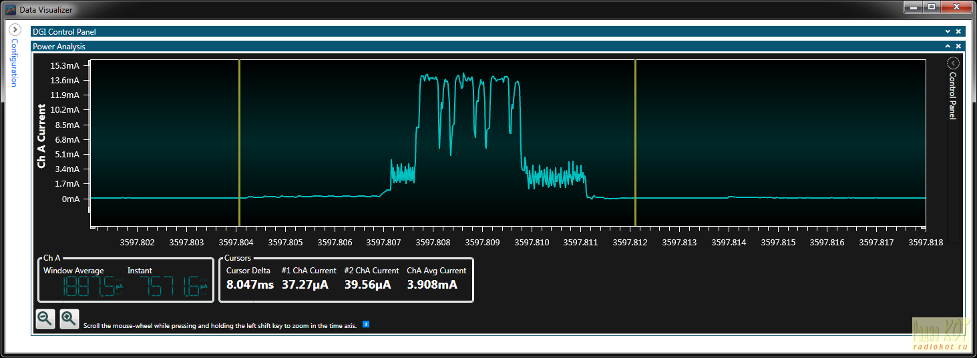This screenshot has height=358, width=977.
Task: Open the vertical Control Panel tab
Action: pos(953,96)
